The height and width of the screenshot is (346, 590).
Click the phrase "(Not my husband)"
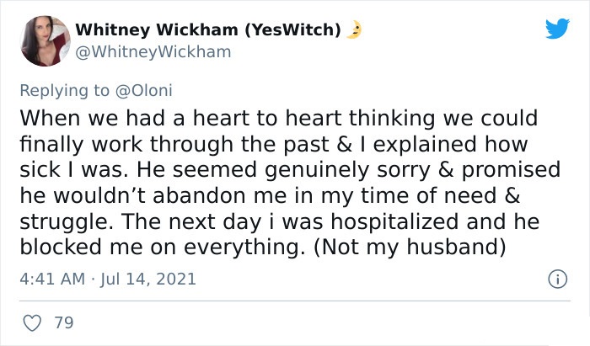(x=409, y=248)
